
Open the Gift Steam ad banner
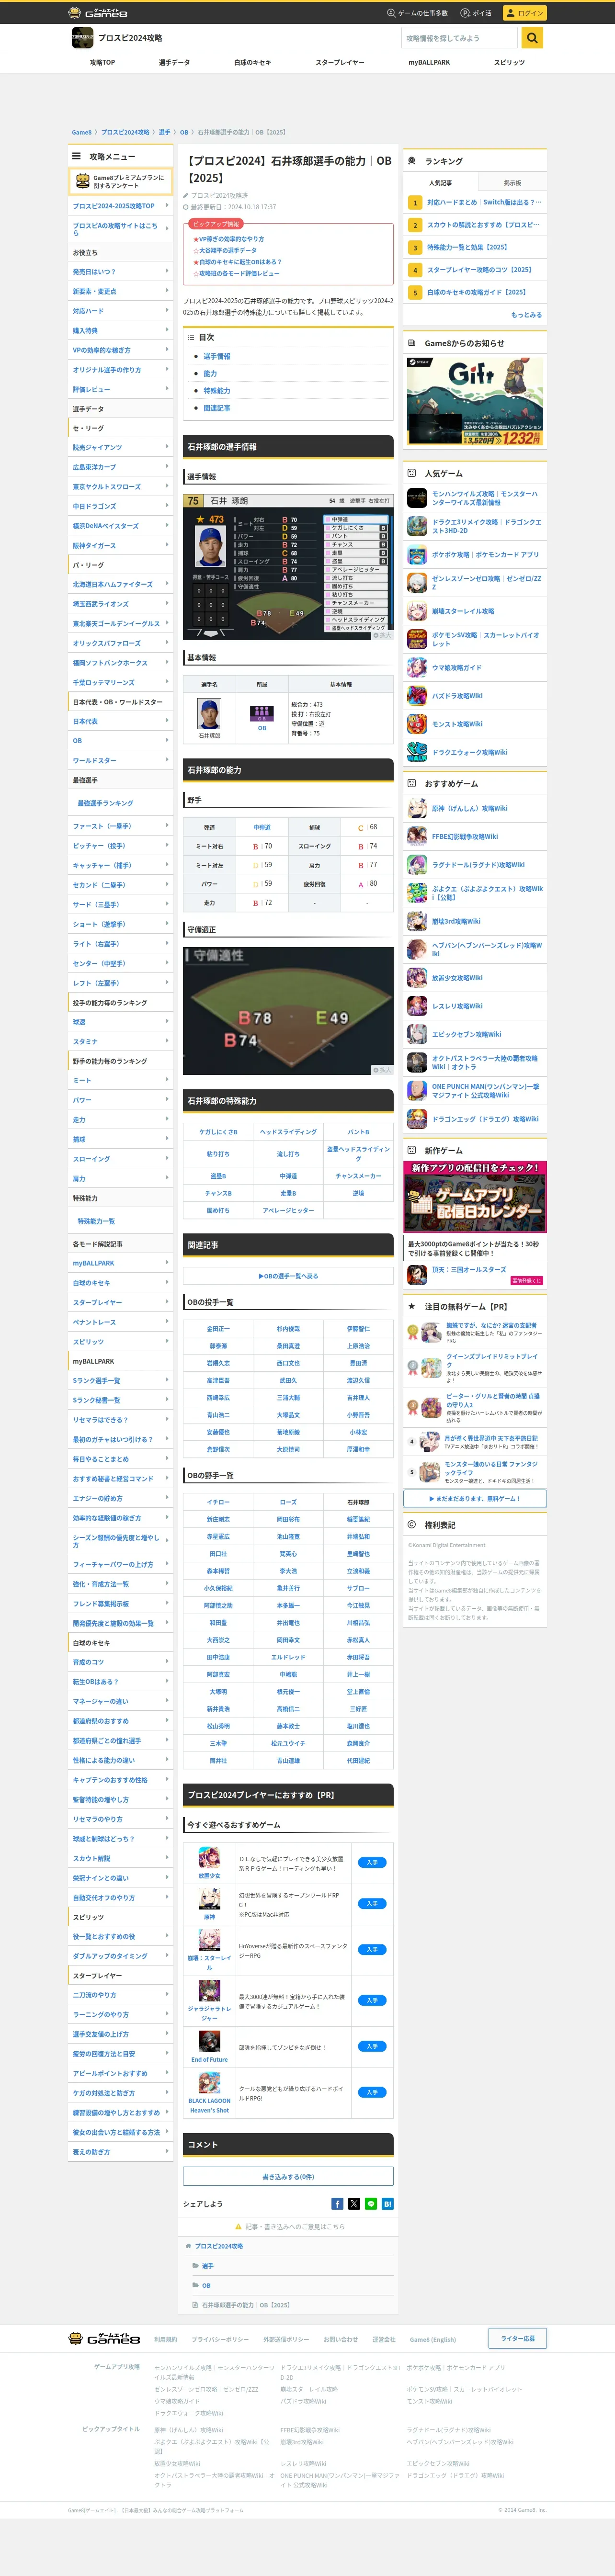pyautogui.click(x=475, y=401)
